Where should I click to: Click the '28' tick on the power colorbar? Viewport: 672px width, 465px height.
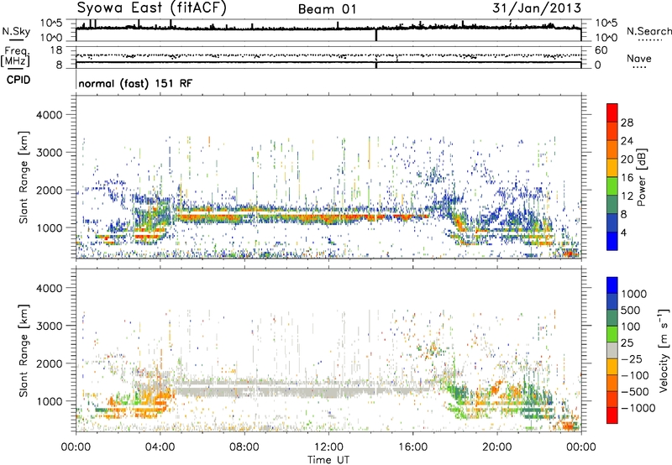[x=627, y=123]
